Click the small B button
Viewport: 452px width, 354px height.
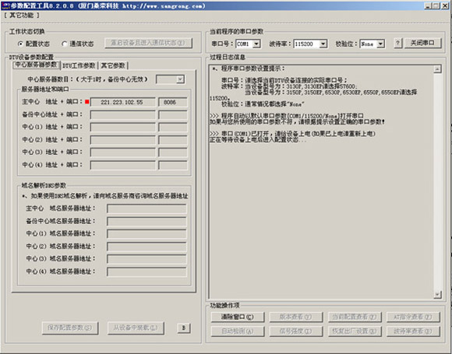coord(184,328)
